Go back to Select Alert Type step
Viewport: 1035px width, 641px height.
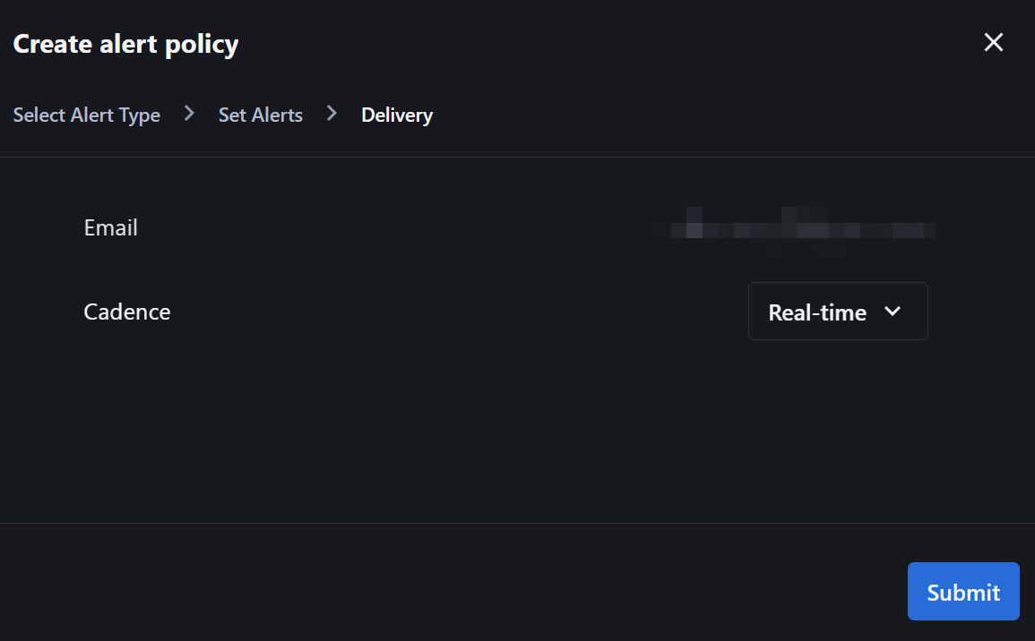click(86, 115)
